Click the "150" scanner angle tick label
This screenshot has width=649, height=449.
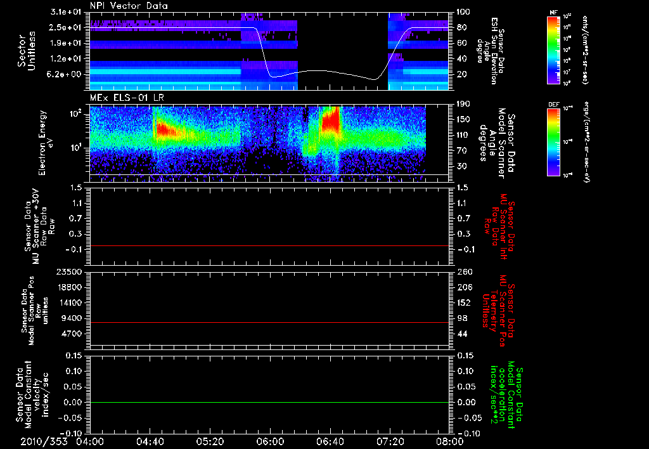coord(463,119)
